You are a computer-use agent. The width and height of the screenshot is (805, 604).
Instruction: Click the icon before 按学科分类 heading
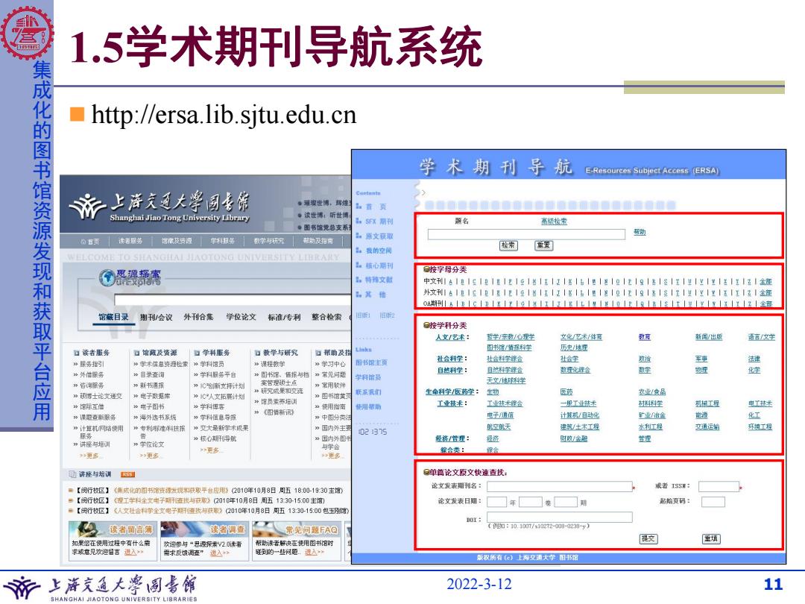[426, 325]
